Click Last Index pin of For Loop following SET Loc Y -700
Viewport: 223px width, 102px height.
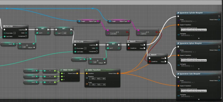pos(75,52)
